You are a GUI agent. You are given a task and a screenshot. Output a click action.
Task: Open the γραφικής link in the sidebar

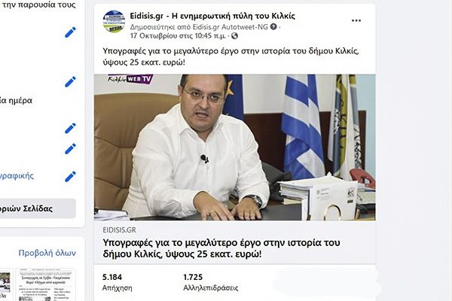pos(17,176)
